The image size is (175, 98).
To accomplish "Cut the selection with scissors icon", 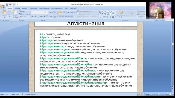I will pyautogui.click(x=9, y=11).
